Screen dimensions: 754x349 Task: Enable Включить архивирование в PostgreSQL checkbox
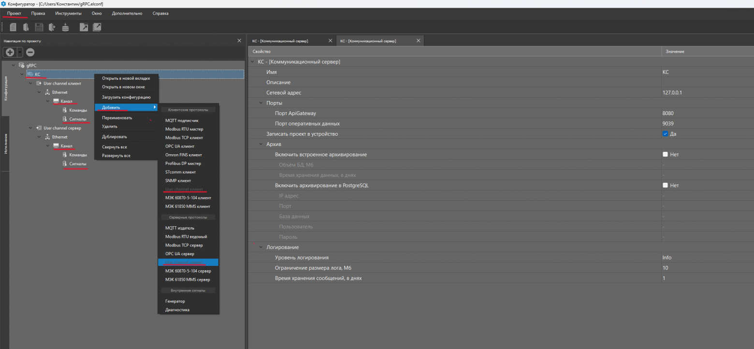tap(665, 185)
